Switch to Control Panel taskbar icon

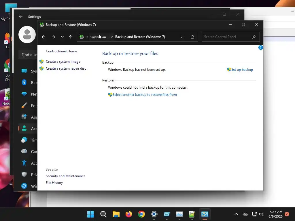point(205,214)
